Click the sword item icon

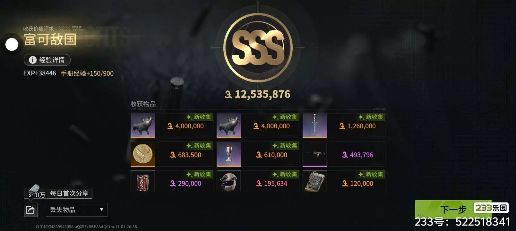click(x=314, y=125)
